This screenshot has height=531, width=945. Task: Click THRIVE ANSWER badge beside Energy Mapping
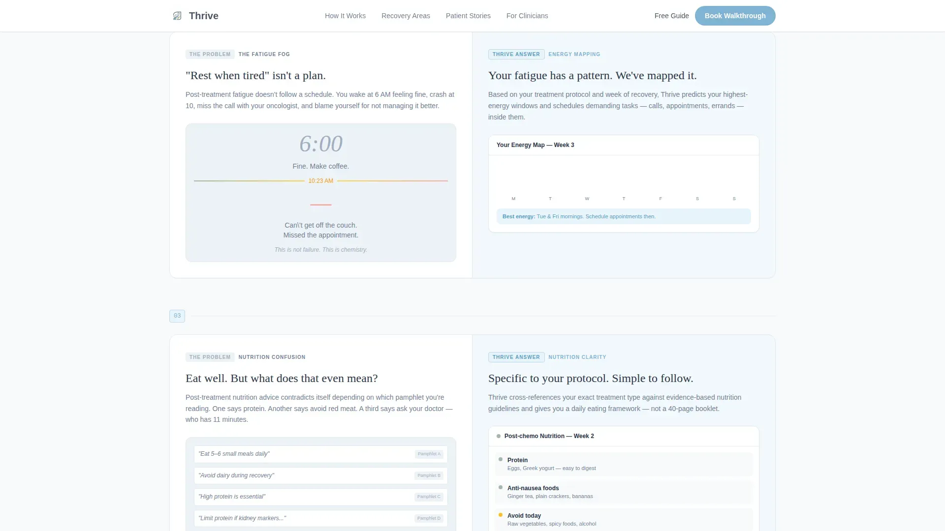click(516, 54)
